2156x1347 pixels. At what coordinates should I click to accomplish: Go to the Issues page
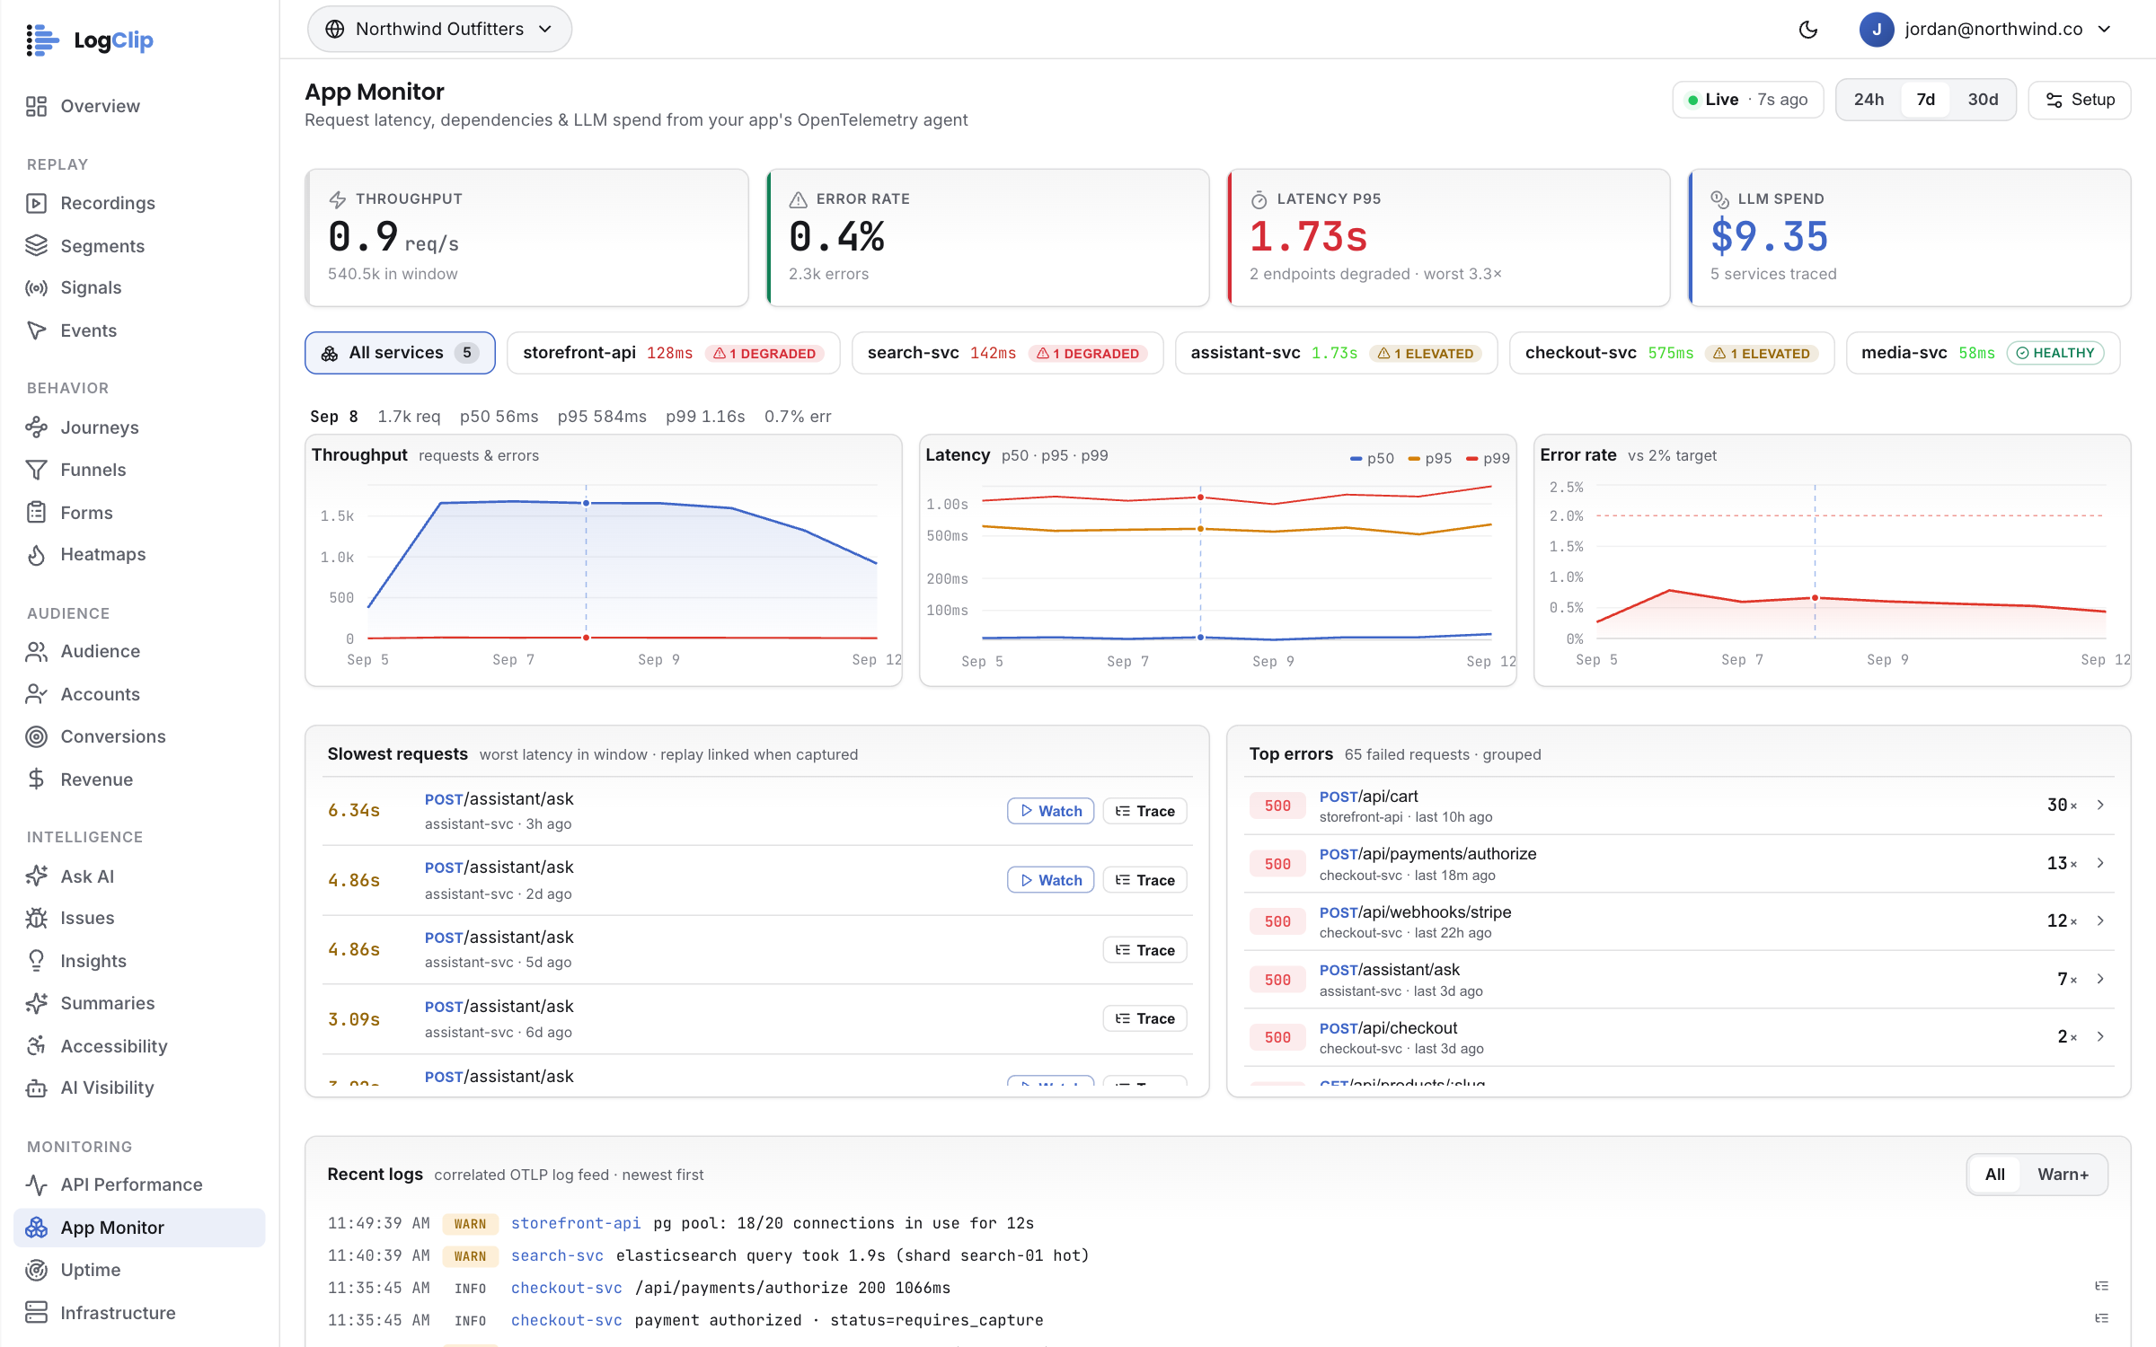(139, 918)
